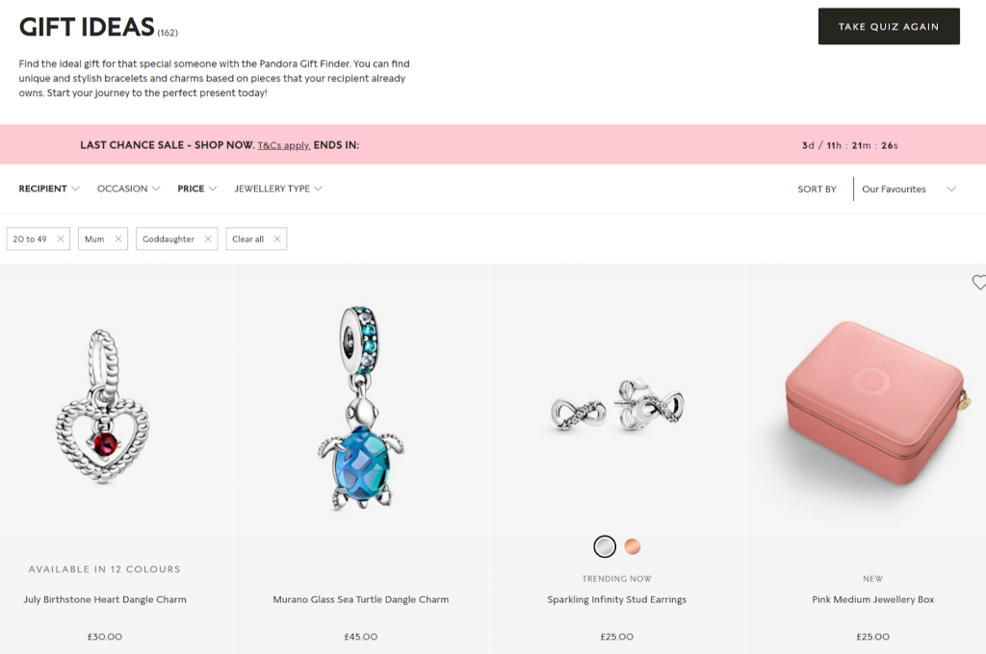986x654 pixels.
Task: Open the Occasion filter dropdown
Action: [128, 189]
